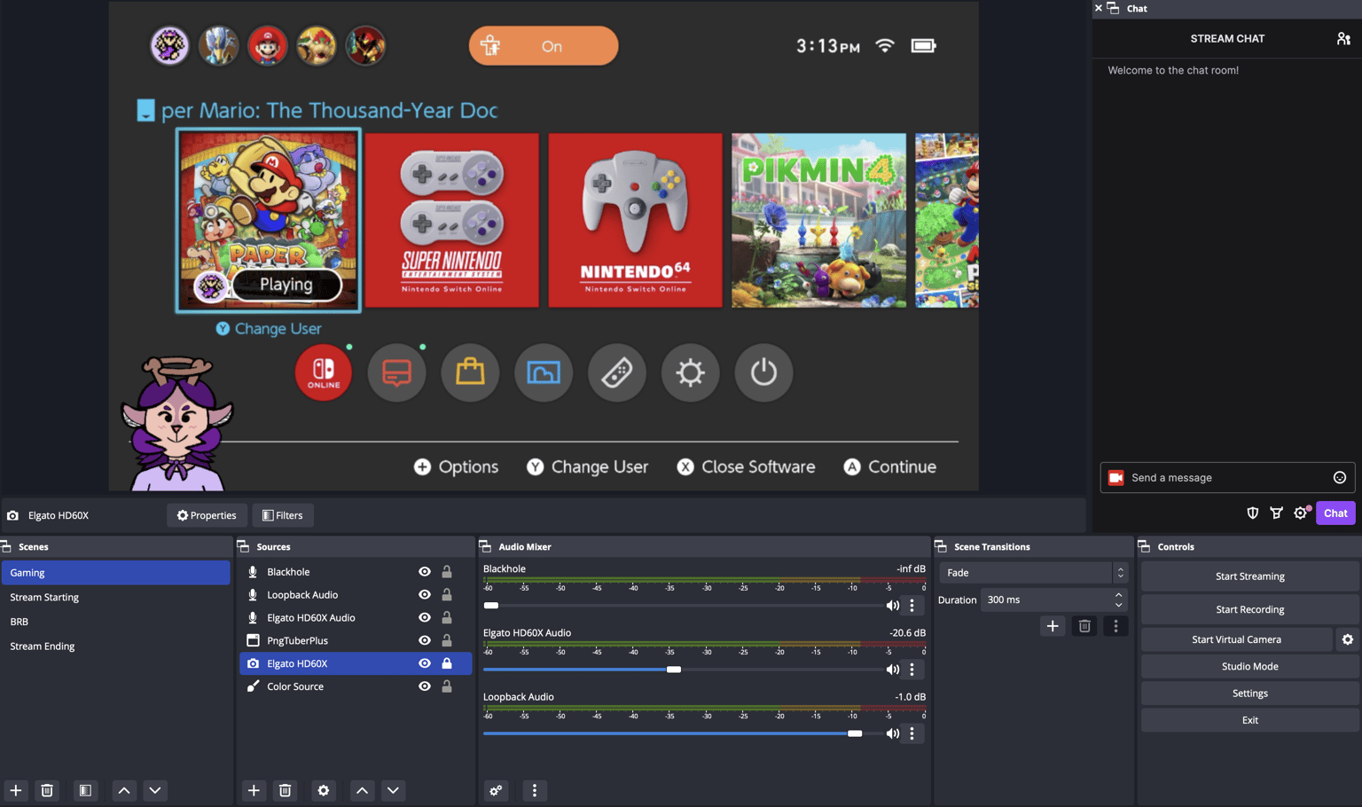This screenshot has width=1362, height=807.
Task: Open source properties gear in Sources toolbar
Action: coord(324,790)
